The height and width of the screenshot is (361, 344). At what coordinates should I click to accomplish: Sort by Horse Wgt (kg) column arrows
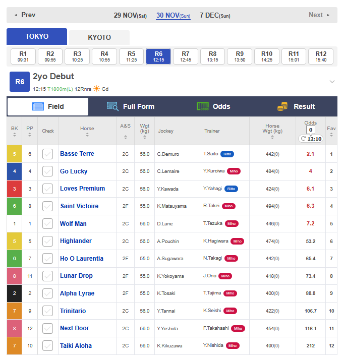272,137
